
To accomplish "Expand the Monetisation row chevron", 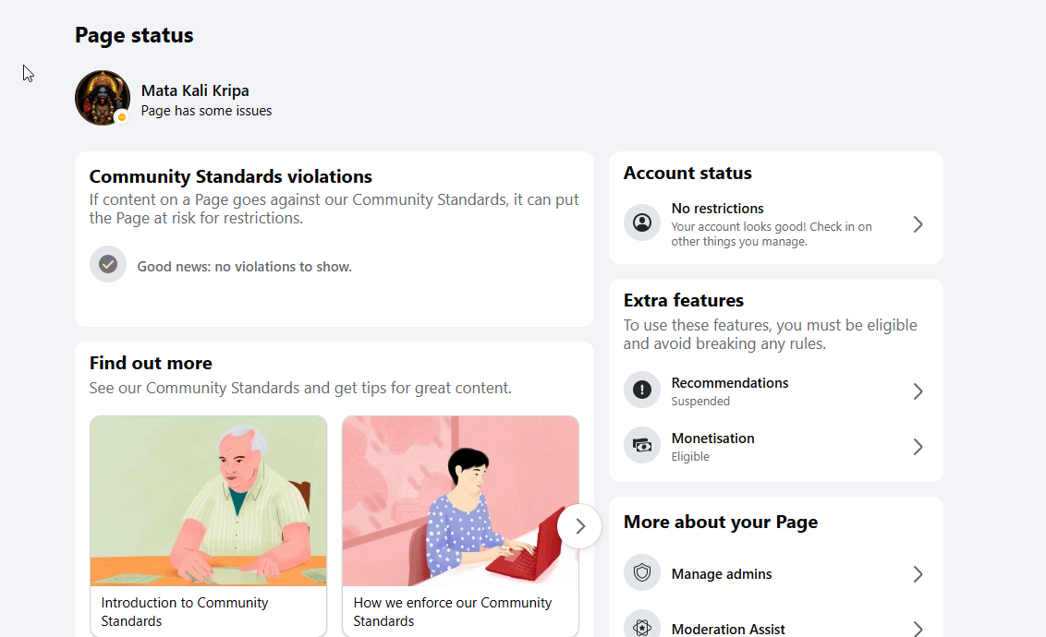I will pos(918,447).
